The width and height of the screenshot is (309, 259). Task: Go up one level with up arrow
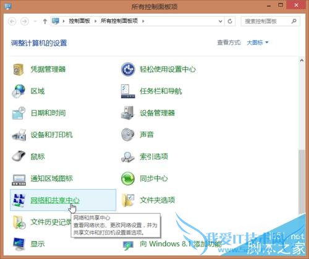click(x=45, y=21)
